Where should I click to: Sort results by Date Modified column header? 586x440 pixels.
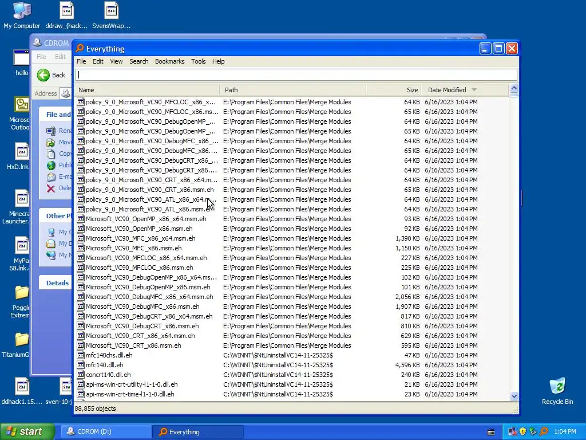pyautogui.click(x=465, y=90)
